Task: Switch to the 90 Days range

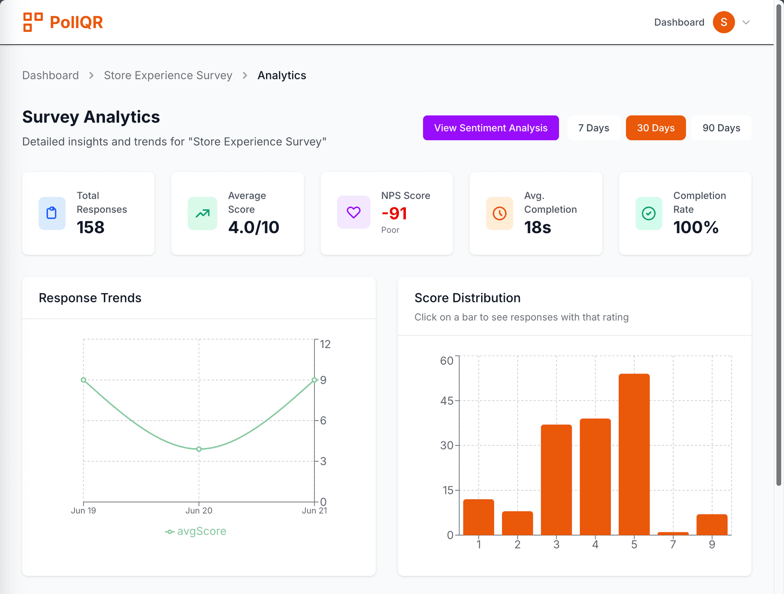Action: click(x=721, y=128)
